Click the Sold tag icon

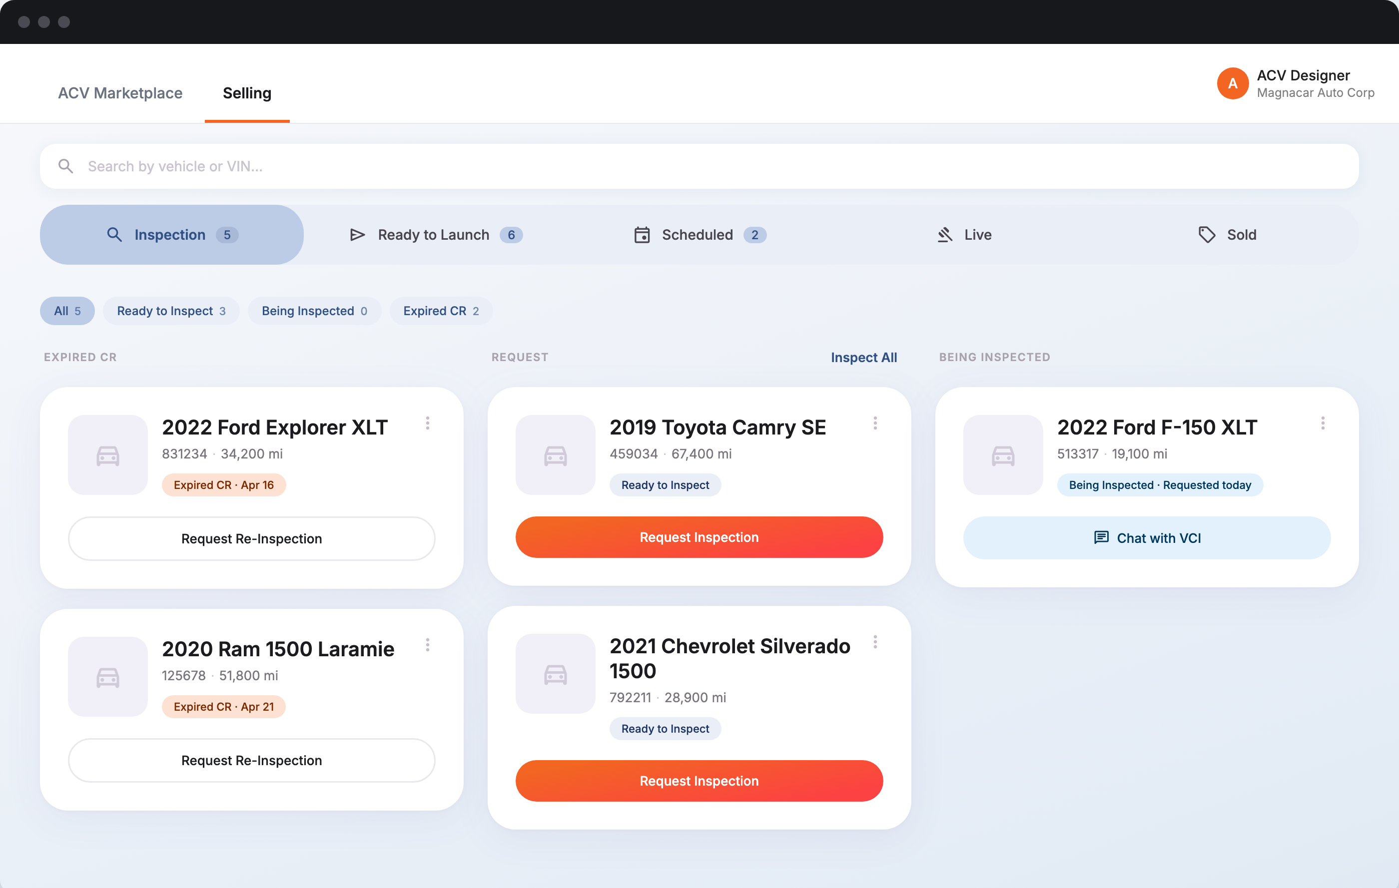click(1207, 235)
